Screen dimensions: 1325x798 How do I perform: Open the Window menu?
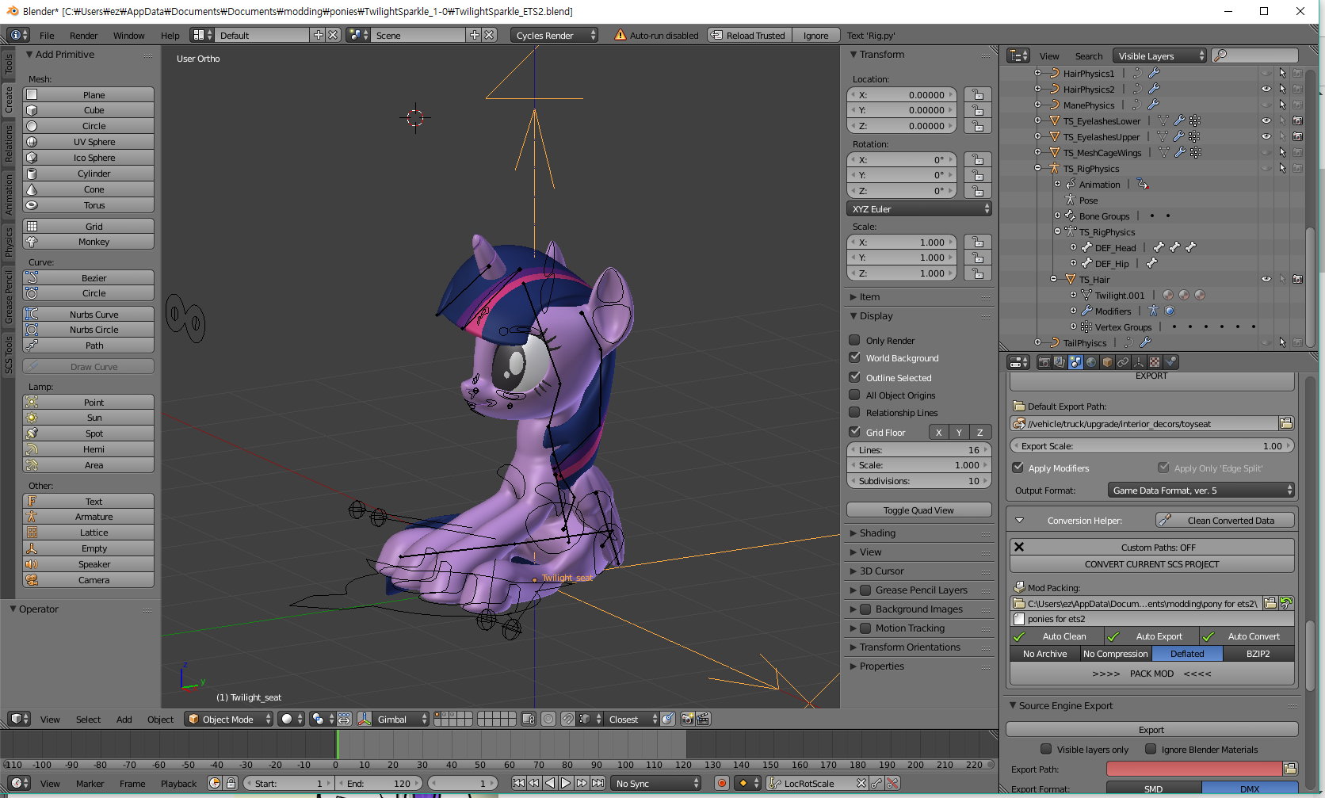coord(128,36)
